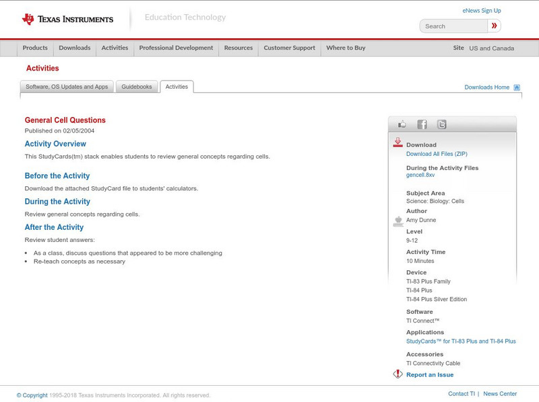
Task: Share the activity on Twitter
Action: click(x=441, y=123)
